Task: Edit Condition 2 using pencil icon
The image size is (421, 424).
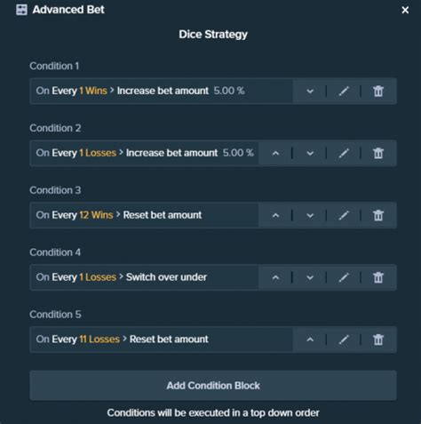Action: click(x=344, y=153)
